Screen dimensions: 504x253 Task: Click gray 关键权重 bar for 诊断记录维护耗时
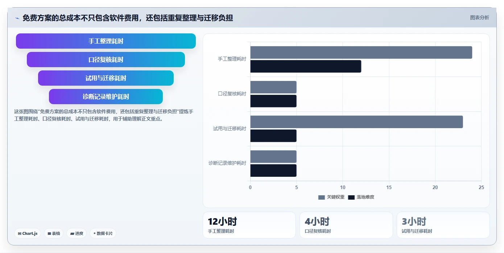pyautogui.click(x=273, y=156)
